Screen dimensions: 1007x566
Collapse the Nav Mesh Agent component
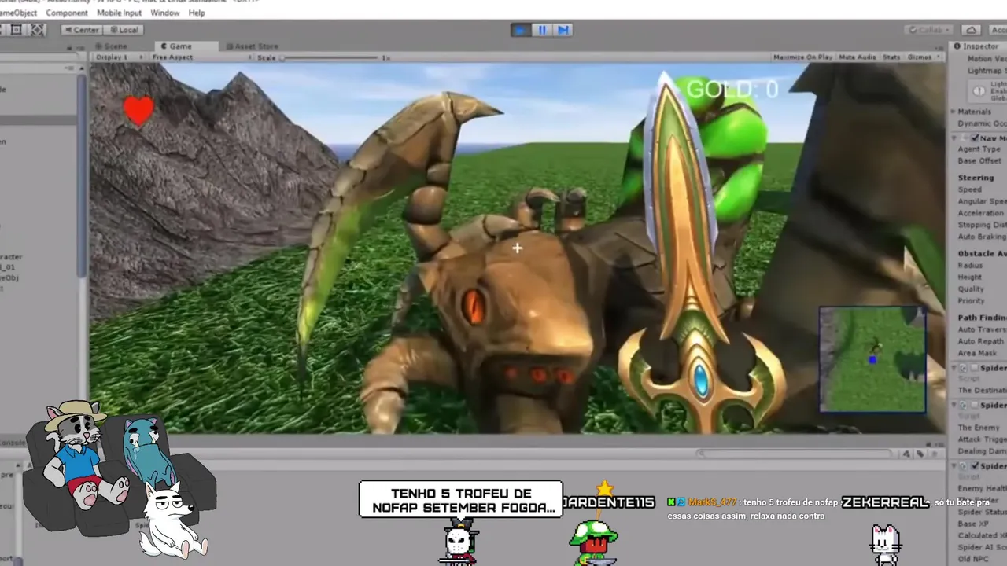(954, 138)
